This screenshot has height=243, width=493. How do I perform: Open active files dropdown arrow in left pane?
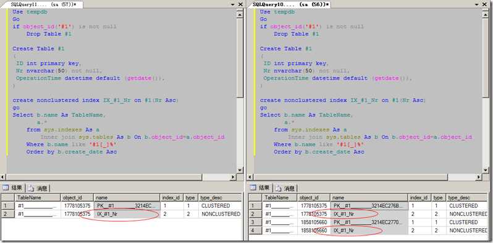click(x=233, y=5)
